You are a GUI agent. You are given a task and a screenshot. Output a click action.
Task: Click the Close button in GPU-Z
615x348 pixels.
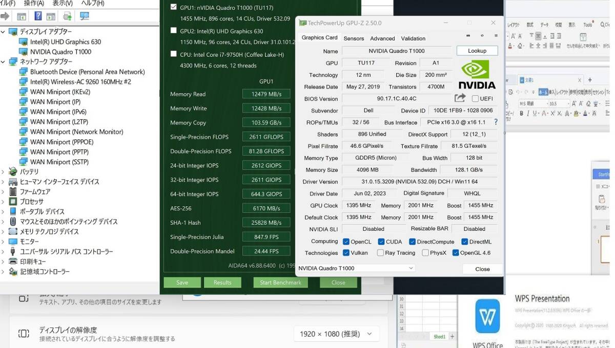(482, 269)
